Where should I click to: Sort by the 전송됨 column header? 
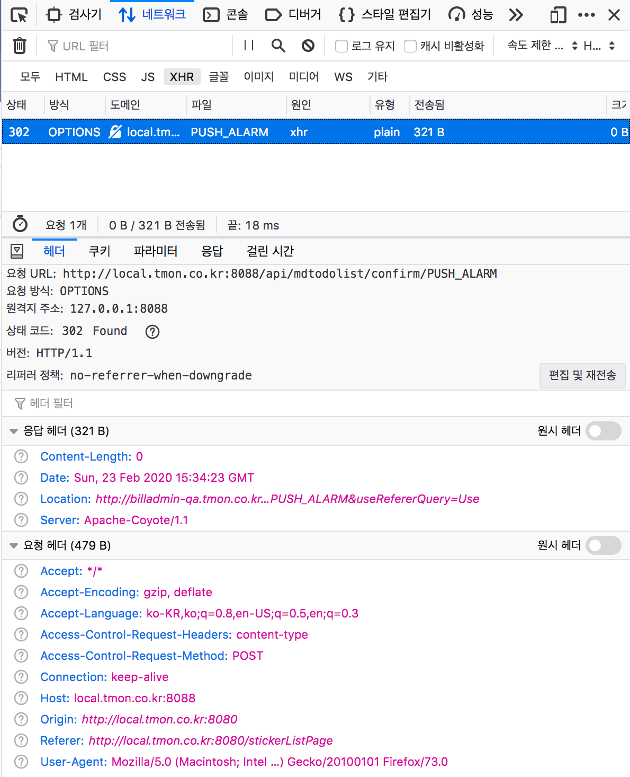507,105
